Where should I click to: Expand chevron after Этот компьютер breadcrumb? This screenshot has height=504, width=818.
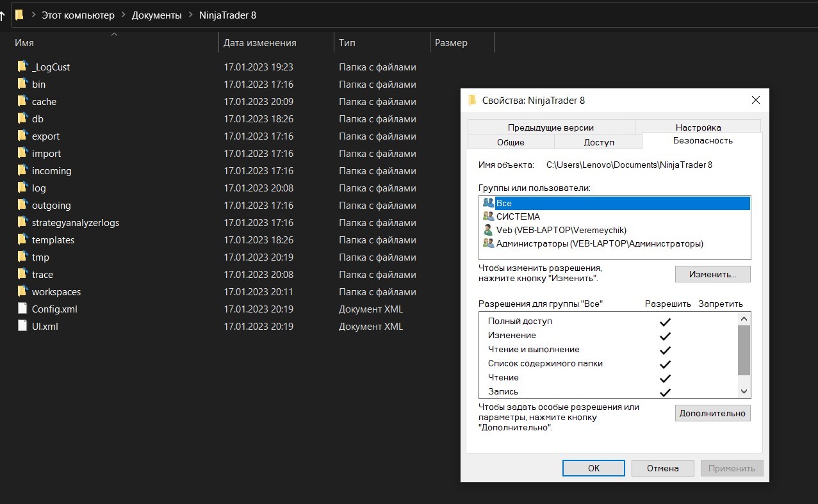tap(123, 15)
